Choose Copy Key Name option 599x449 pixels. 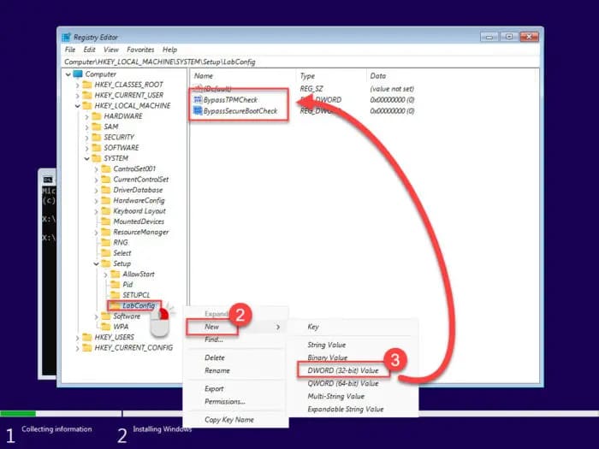[x=228, y=419]
